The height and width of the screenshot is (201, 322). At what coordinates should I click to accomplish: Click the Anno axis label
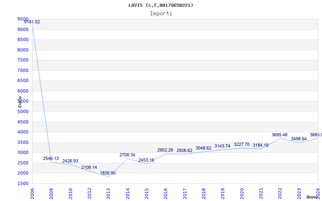pos(312,197)
